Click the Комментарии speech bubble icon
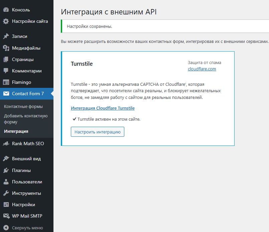This screenshot has width=269, height=232. pyautogui.click(x=6, y=71)
